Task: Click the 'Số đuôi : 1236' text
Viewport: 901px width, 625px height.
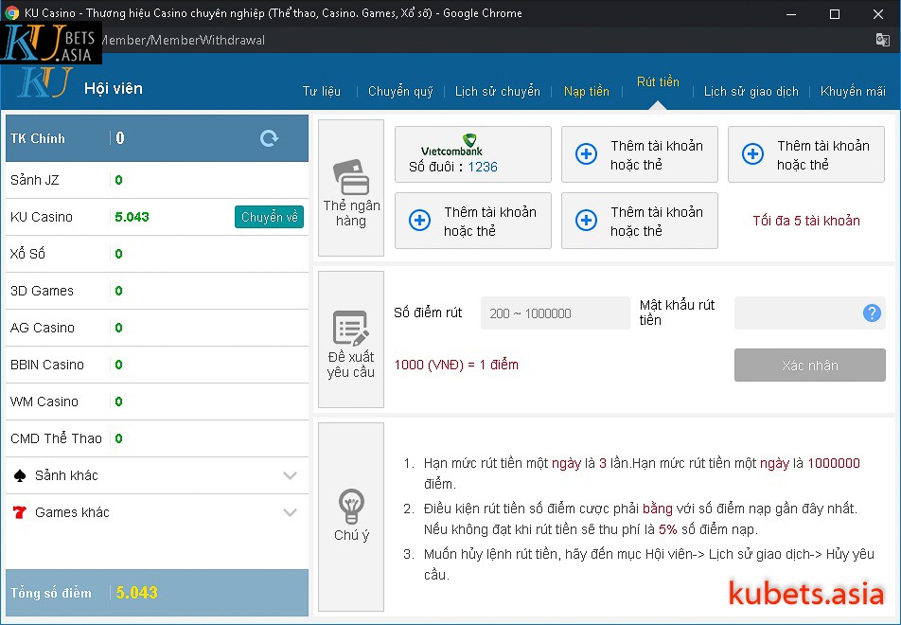Action: pos(452,167)
